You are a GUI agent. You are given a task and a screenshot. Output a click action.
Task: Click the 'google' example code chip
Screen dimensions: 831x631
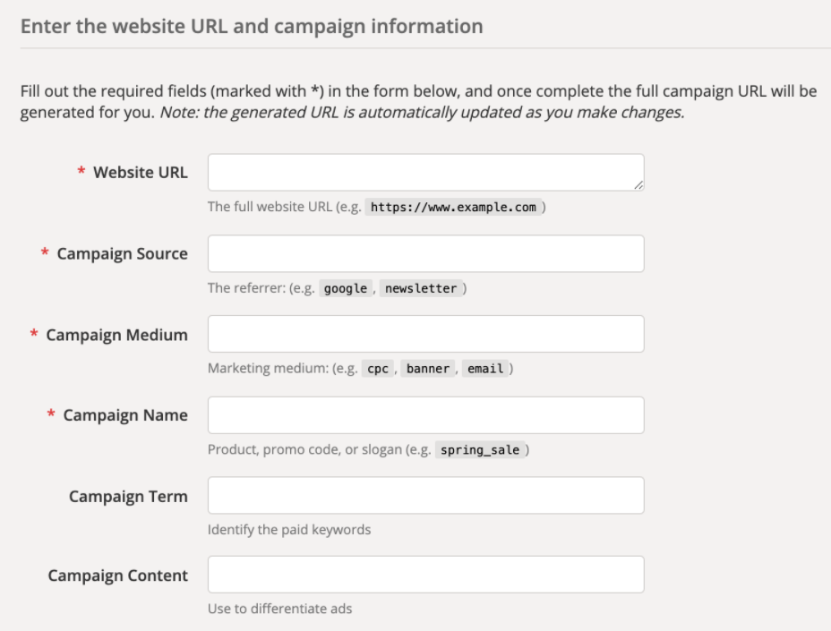point(345,288)
